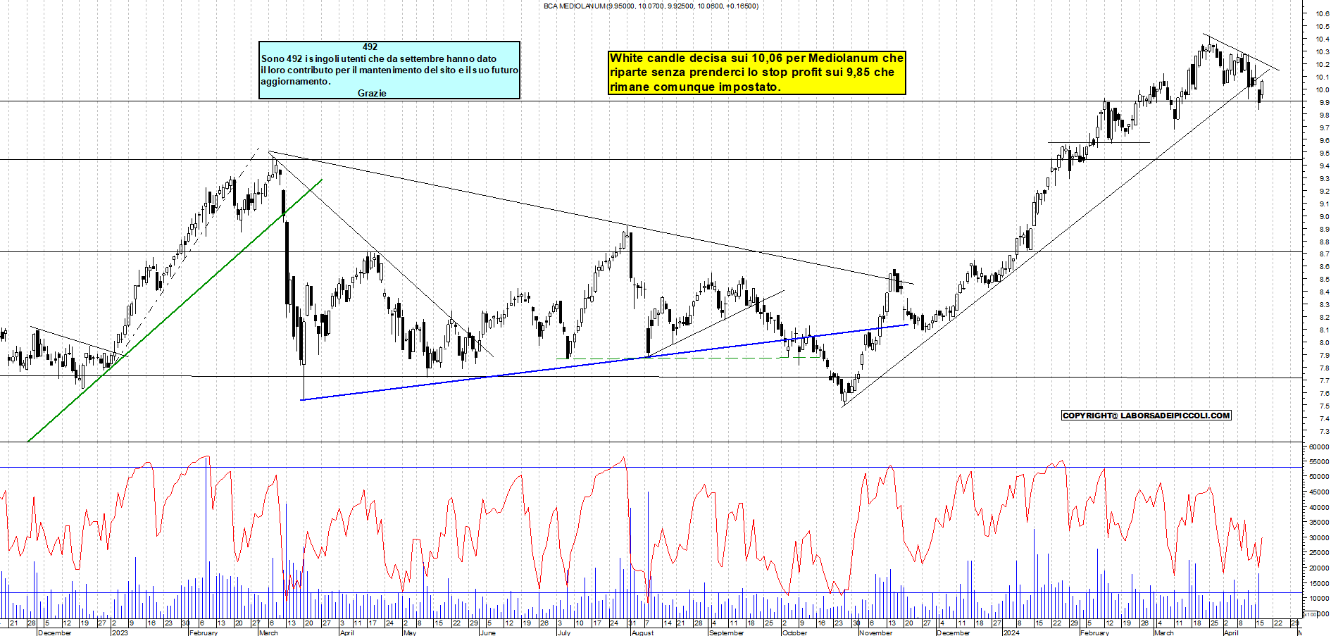Viewport: 1331px width, 636px height.
Task: Click the '492' heading in cyan box
Action: point(370,47)
